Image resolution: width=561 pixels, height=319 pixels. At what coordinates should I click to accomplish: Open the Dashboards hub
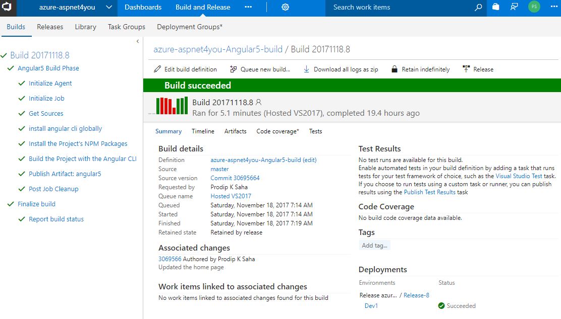[x=143, y=7]
